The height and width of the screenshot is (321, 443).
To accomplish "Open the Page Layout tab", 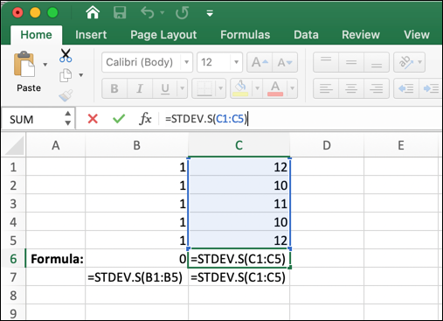I will (x=163, y=35).
